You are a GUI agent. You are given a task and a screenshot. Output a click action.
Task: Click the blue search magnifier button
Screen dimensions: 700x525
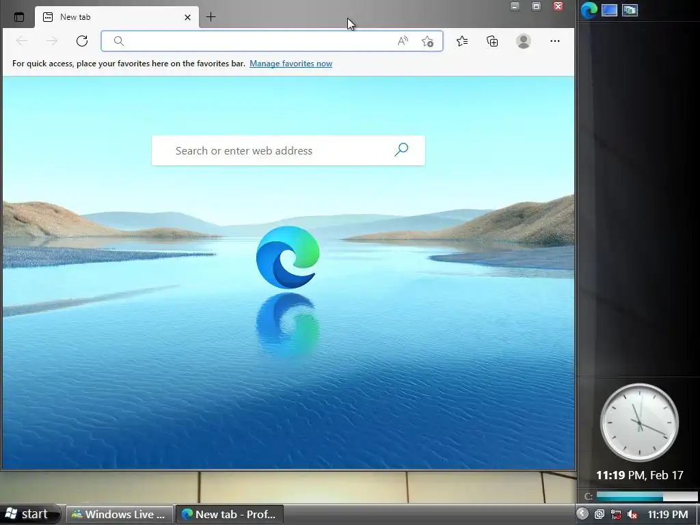coord(401,150)
